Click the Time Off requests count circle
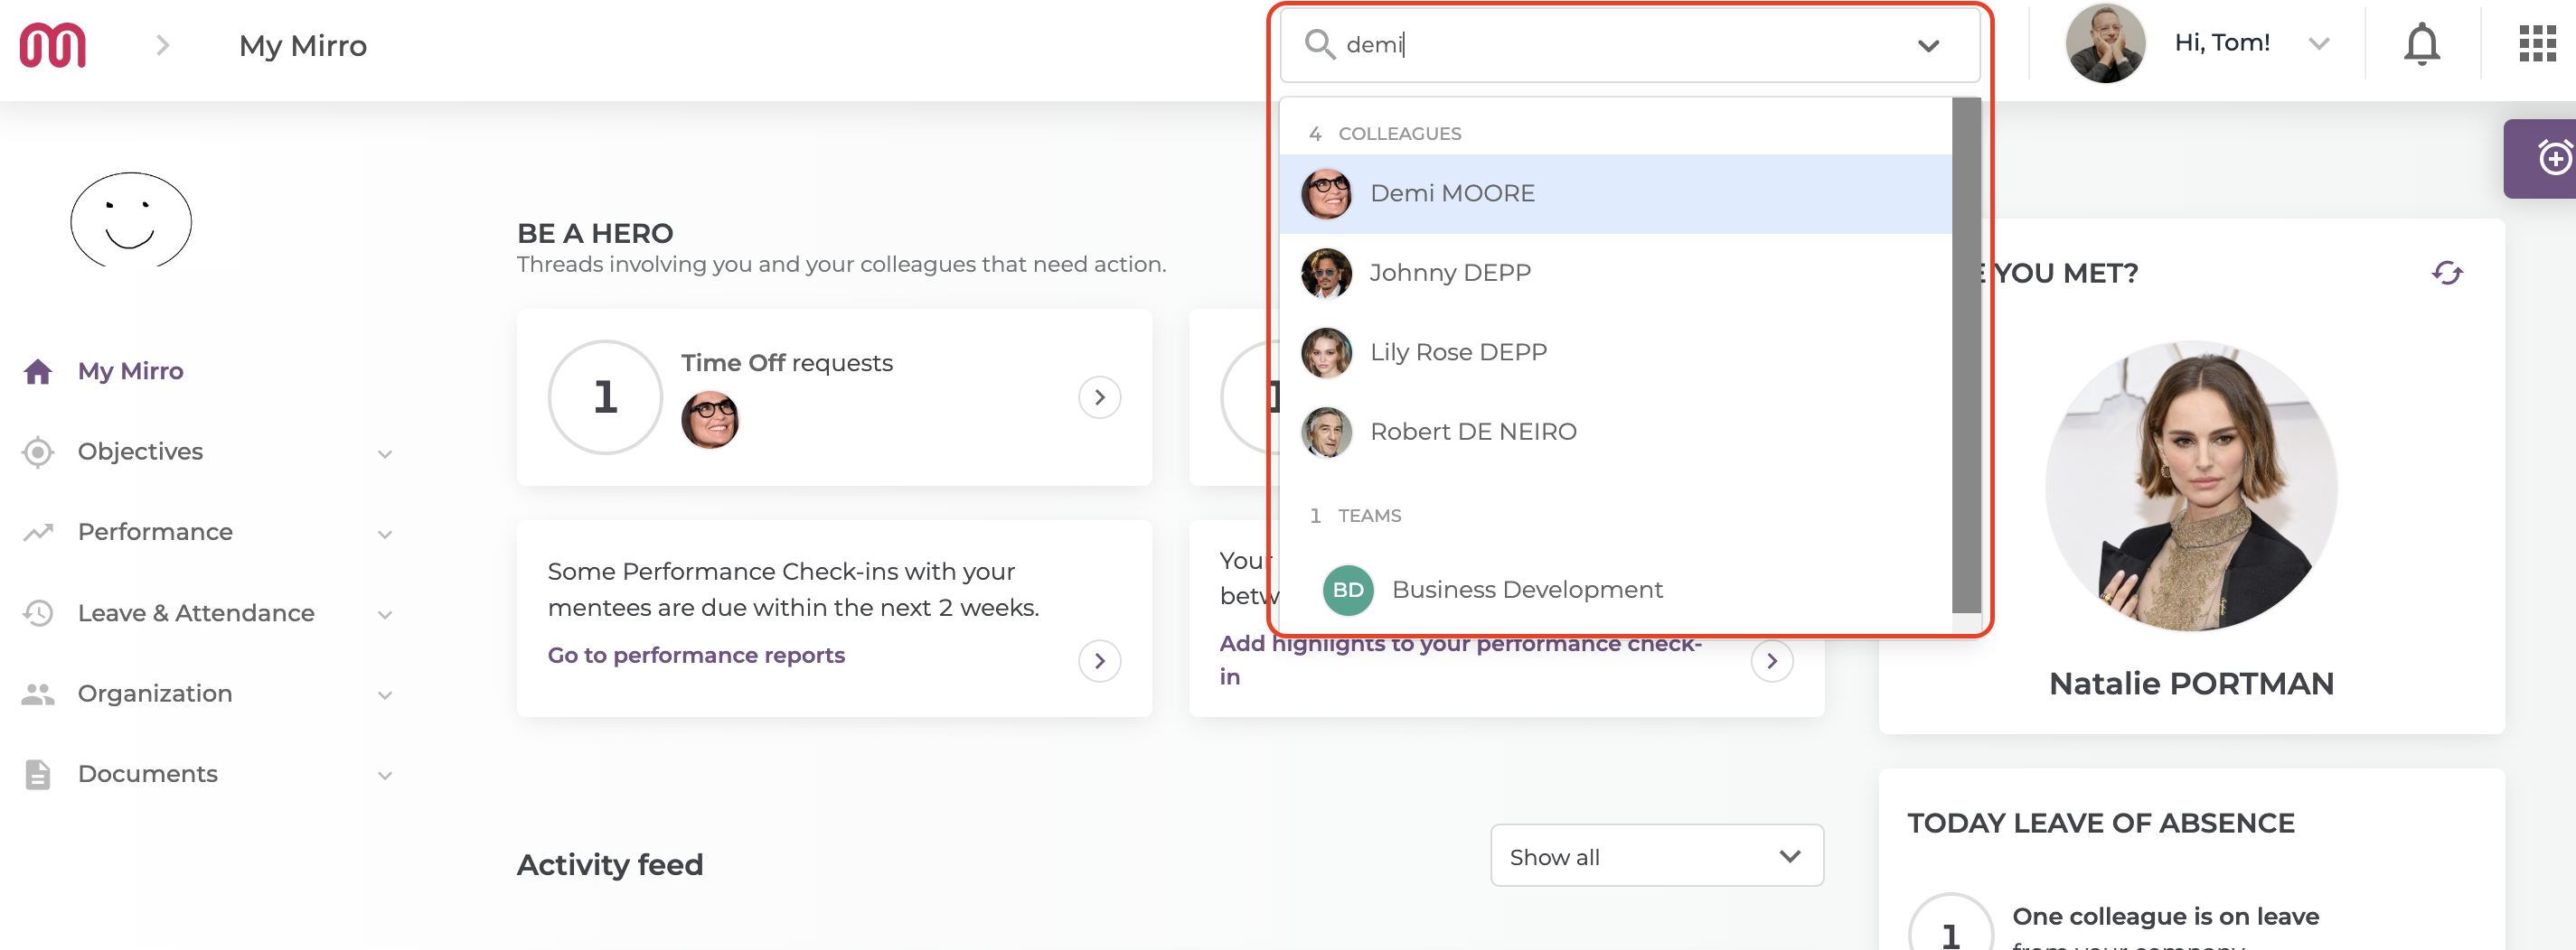2576x950 pixels. (x=605, y=397)
